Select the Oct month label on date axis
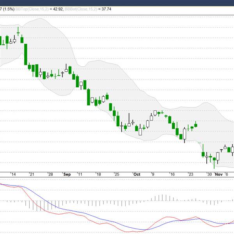234x234 pixels. [x=137, y=174]
